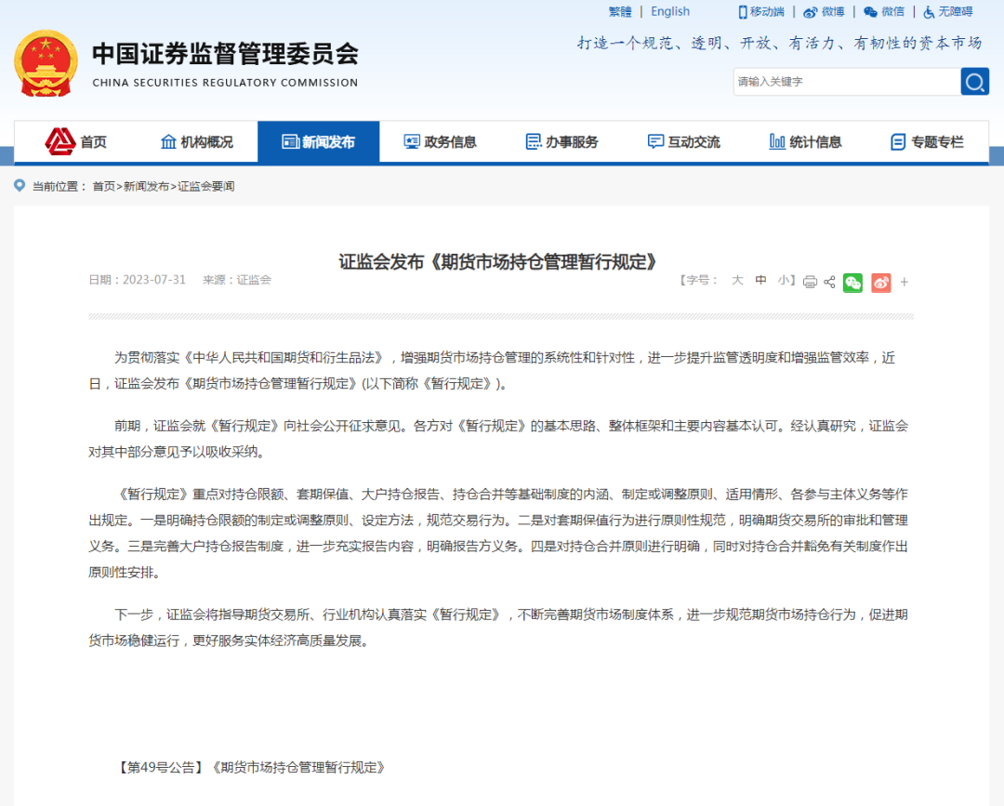The image size is (1004, 806).
Task: Open the share icon next to the printer
Action: pyautogui.click(x=829, y=283)
